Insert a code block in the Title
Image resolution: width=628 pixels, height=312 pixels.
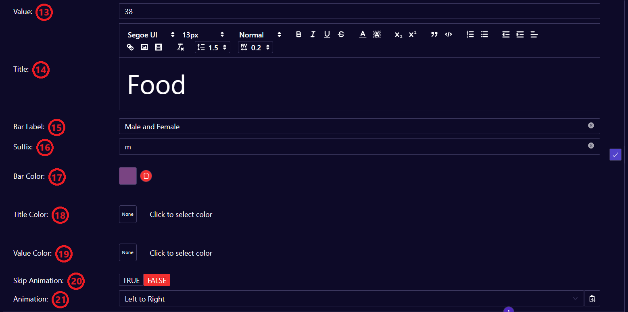pos(448,35)
